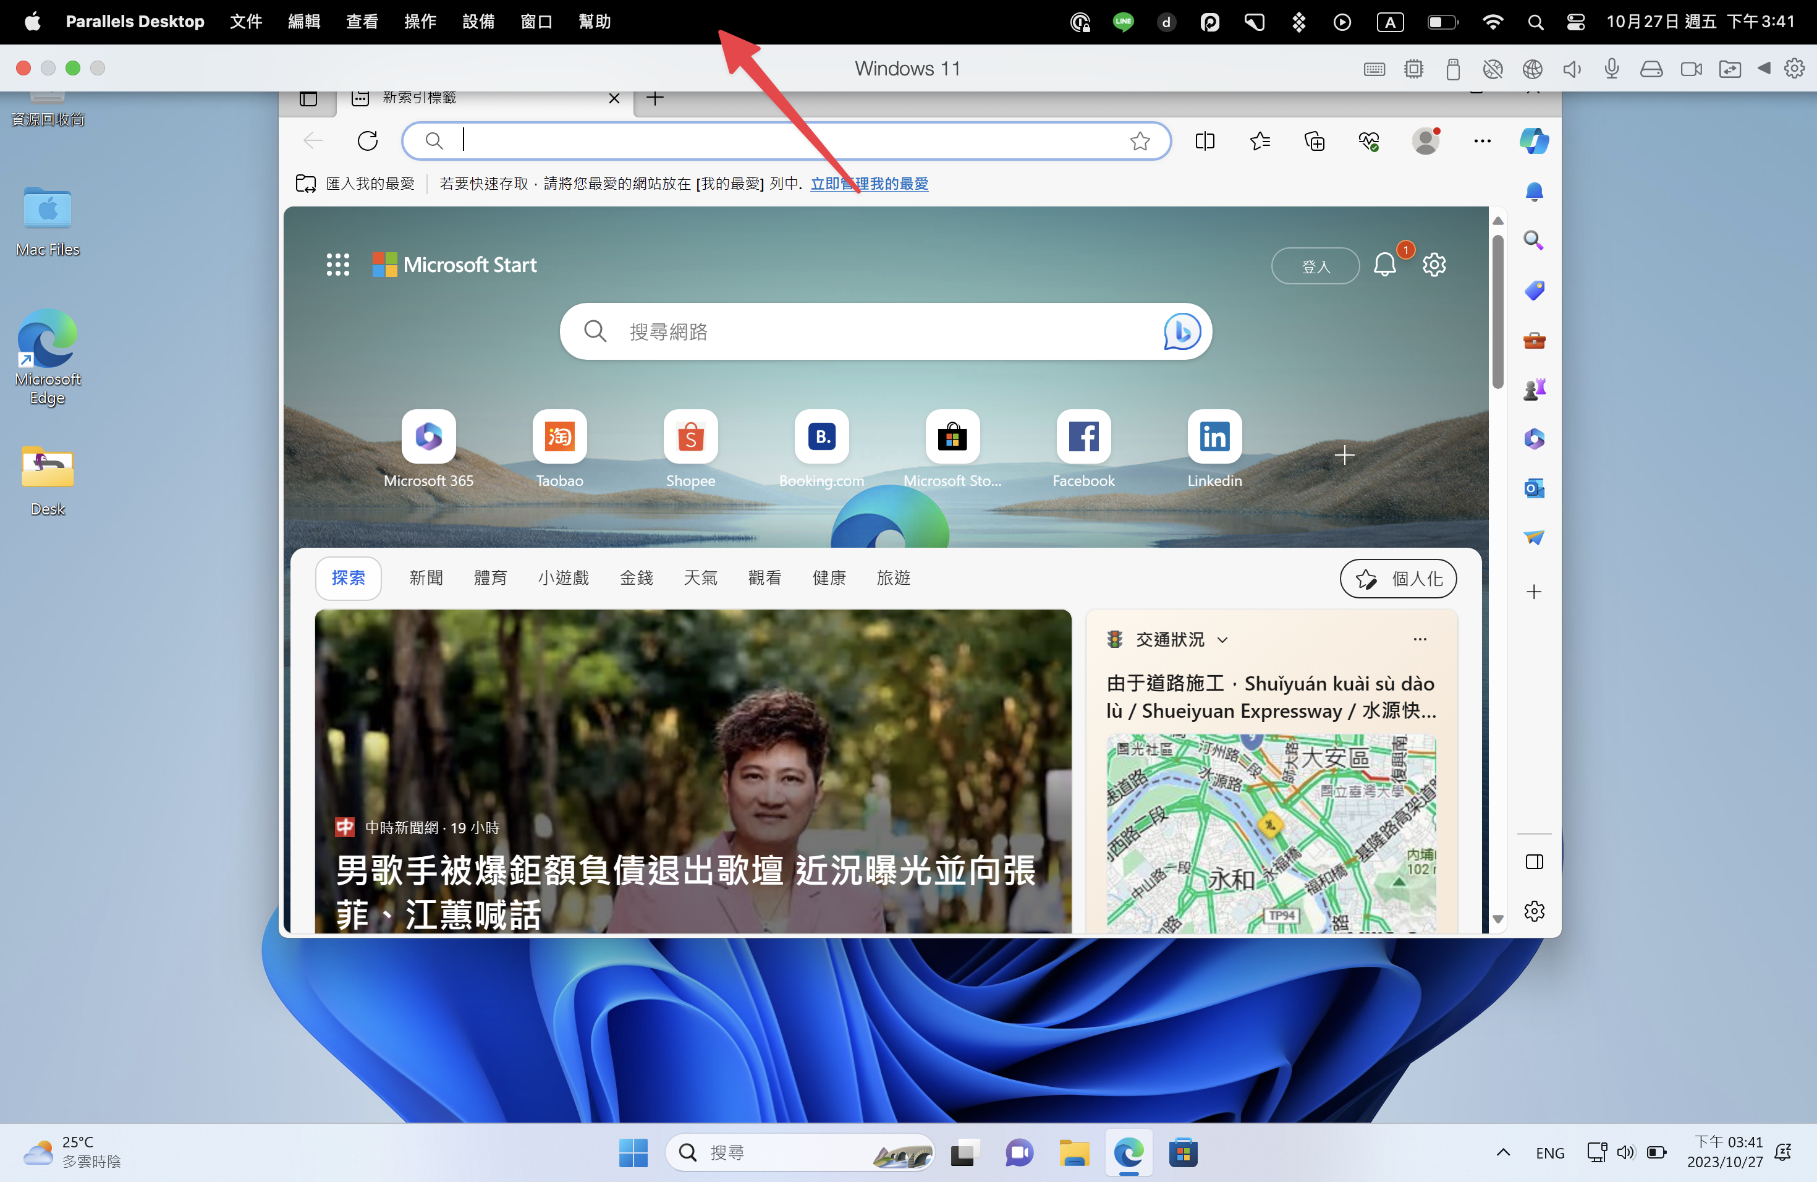Viewport: 1817px width, 1182px height.
Task: Open Games chess icon in sidebar
Action: point(1534,389)
